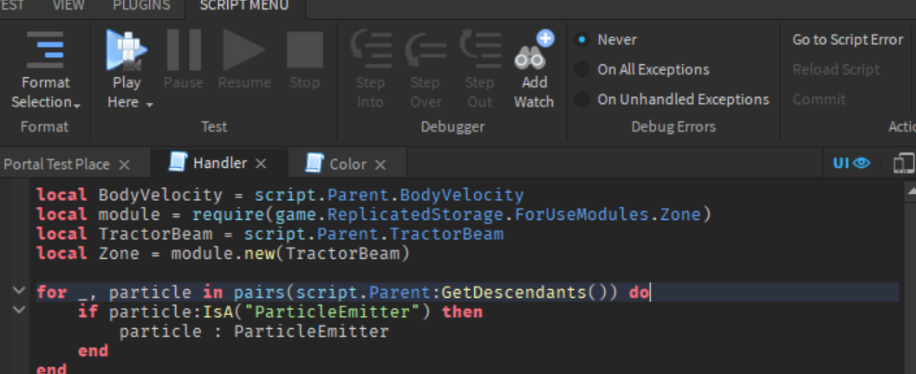Select On All Exceptions radio button
The width and height of the screenshot is (916, 374).
[x=581, y=69]
